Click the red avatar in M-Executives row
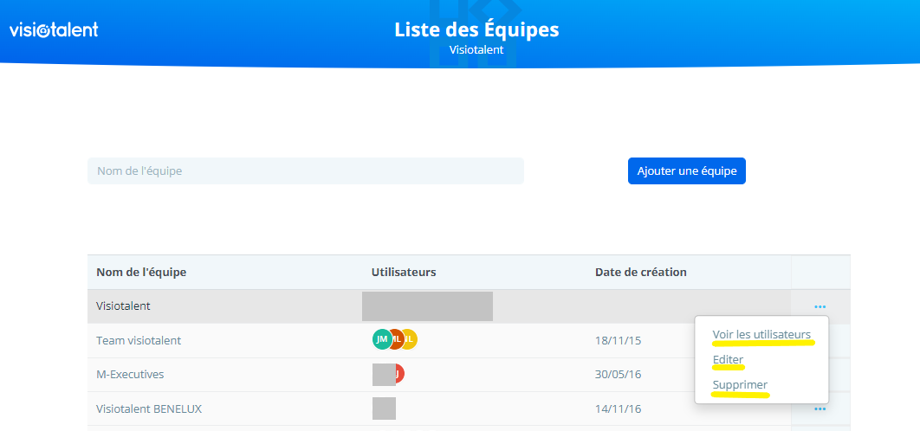 400,374
